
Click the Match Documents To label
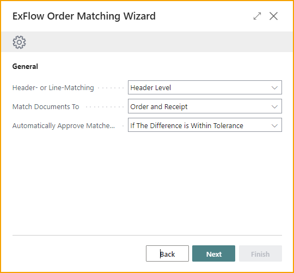coord(46,107)
